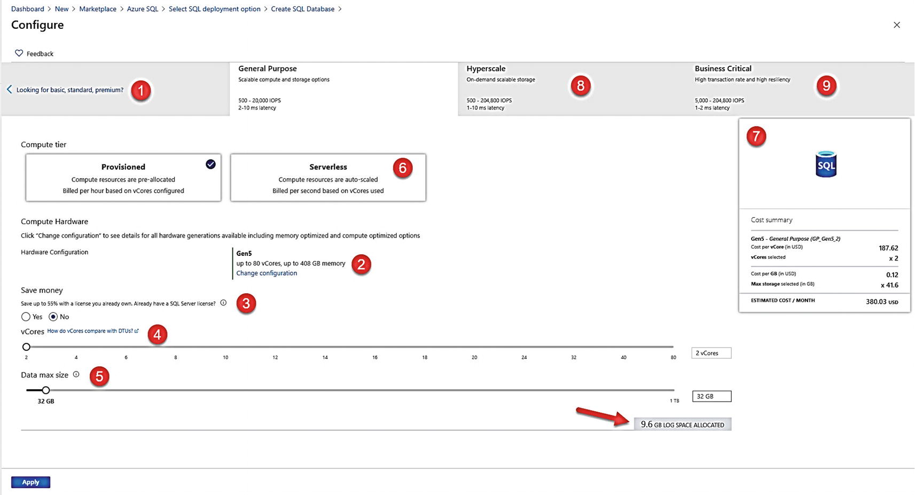
Task: Click the SQL database icon in cost card
Action: coord(826,164)
